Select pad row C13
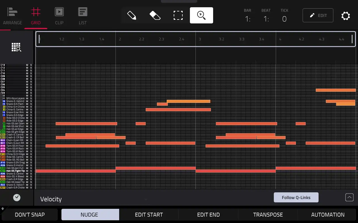The width and height of the screenshot is (358, 223). pyautogui.click(x=13, y=65)
